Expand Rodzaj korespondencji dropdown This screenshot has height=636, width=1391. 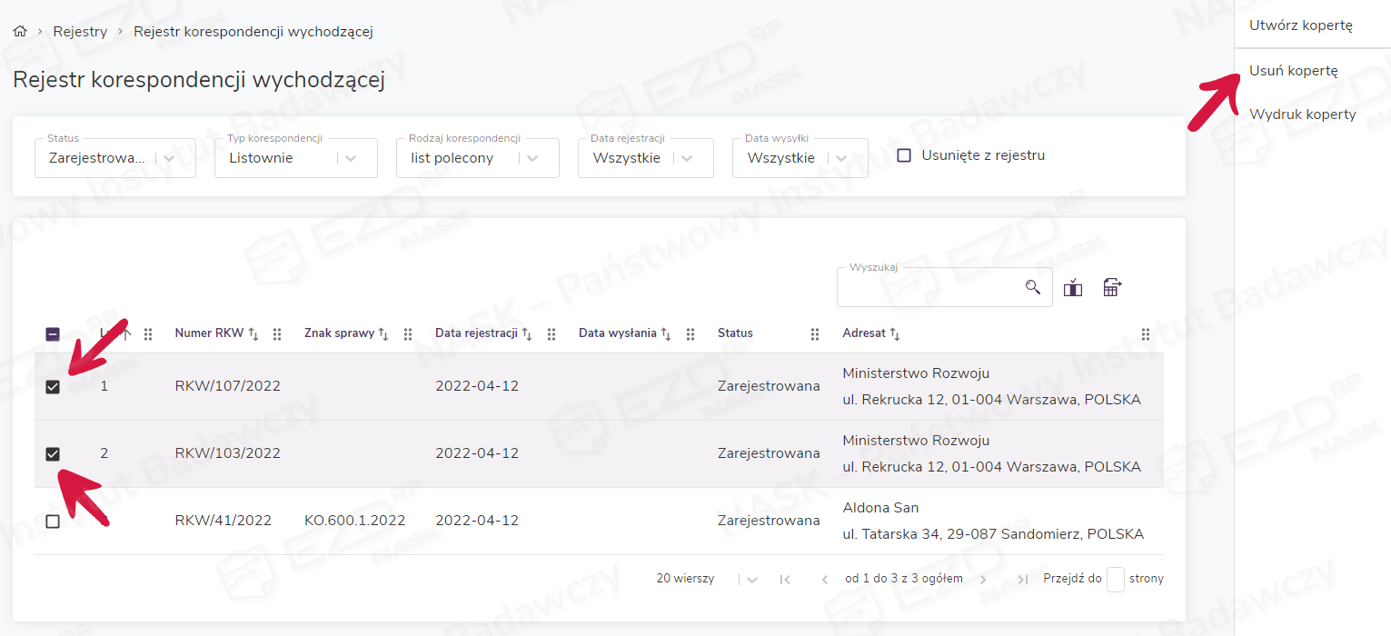pos(532,158)
